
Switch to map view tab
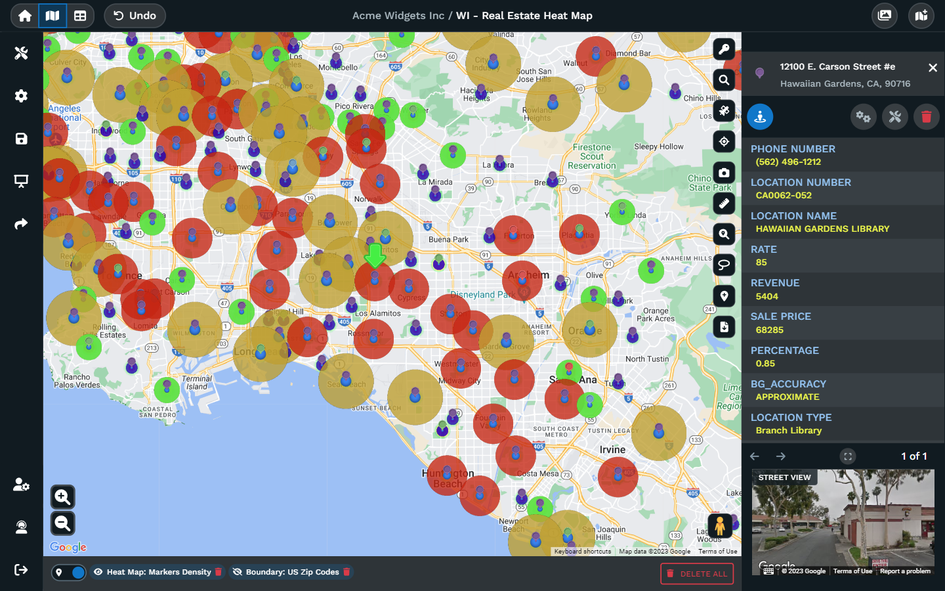tap(52, 16)
